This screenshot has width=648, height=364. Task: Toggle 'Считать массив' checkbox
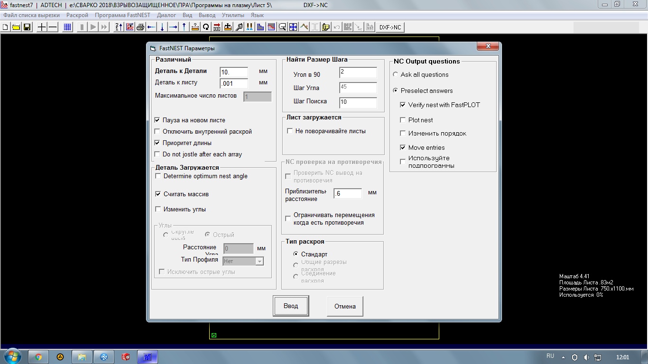[x=158, y=194]
